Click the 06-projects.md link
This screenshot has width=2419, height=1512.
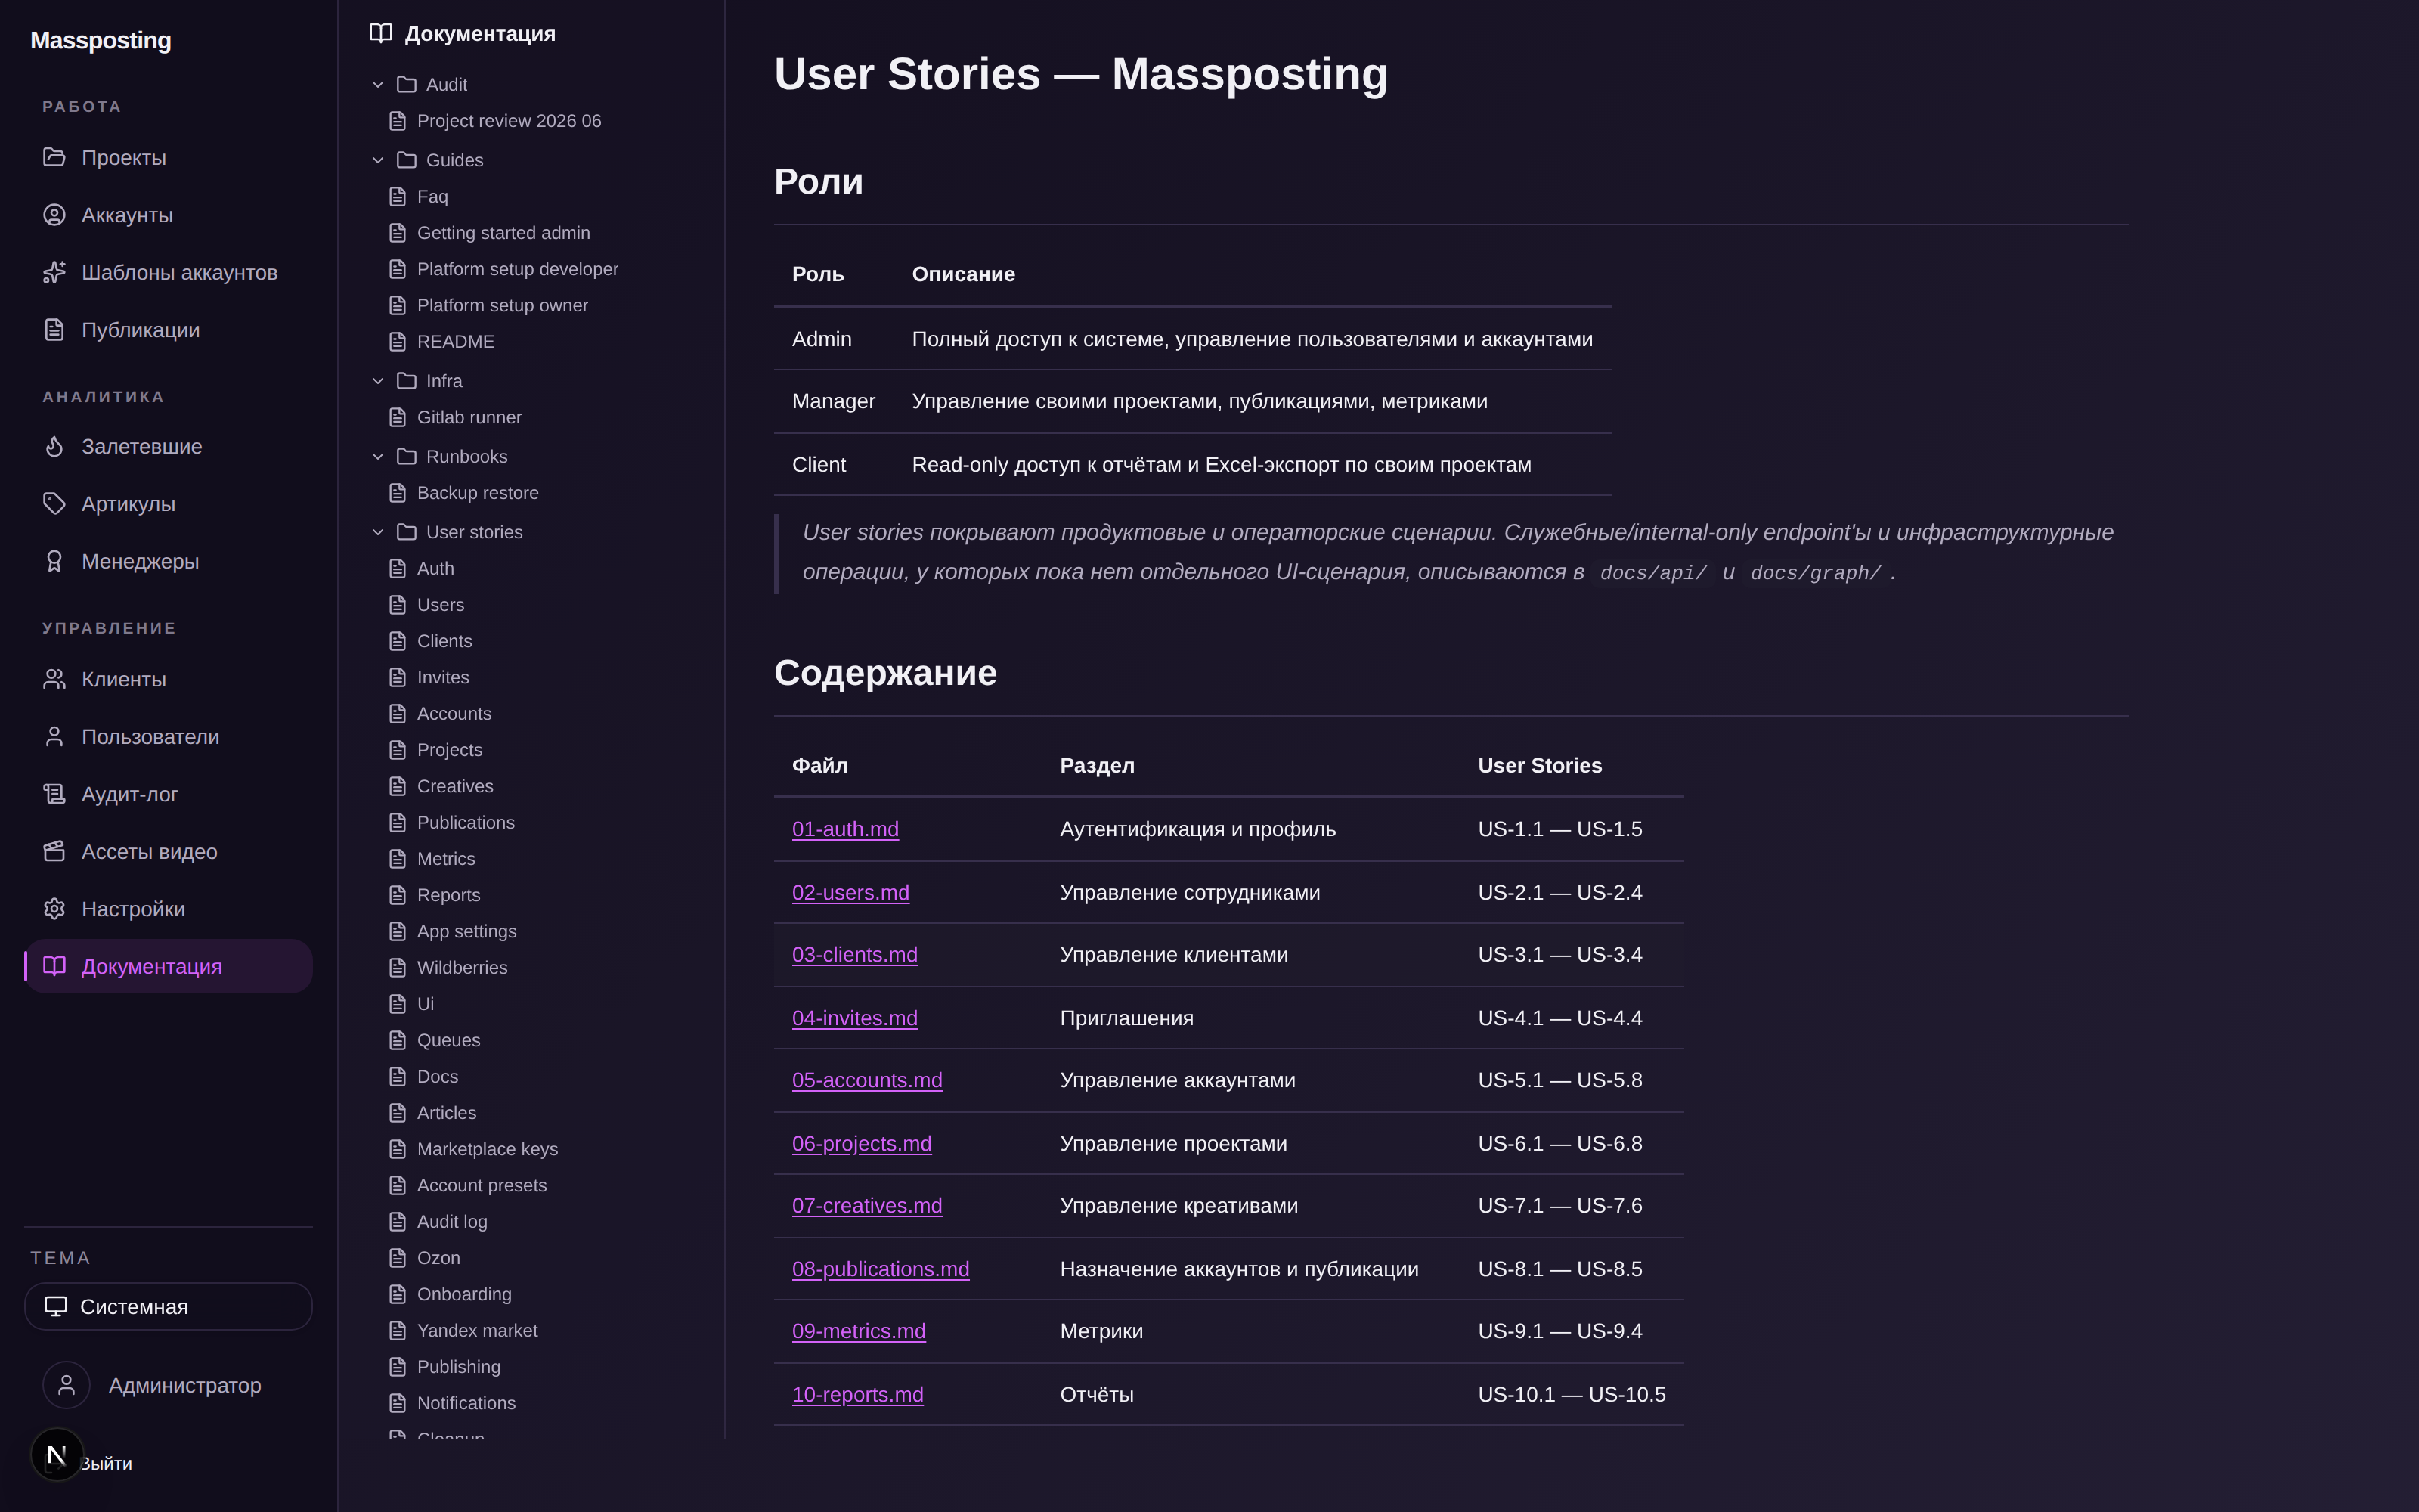(862, 1143)
